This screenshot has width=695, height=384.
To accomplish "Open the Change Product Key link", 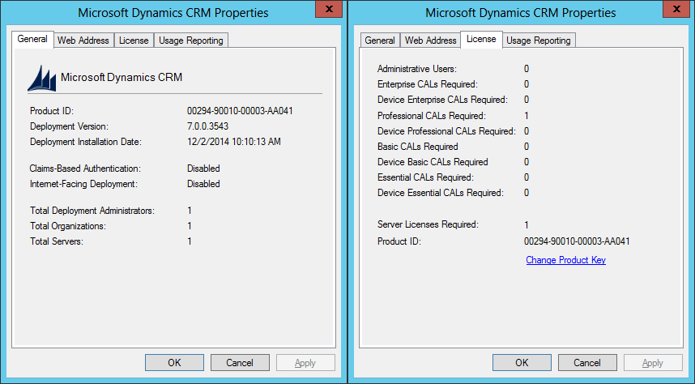I will (x=565, y=260).
